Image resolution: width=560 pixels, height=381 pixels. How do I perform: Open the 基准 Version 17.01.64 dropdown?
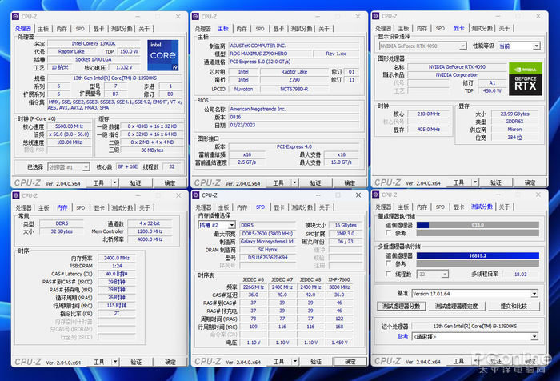click(474, 294)
